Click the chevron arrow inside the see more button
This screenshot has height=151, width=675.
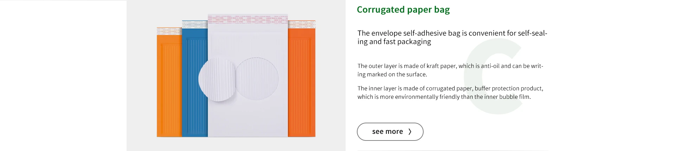pos(410,132)
